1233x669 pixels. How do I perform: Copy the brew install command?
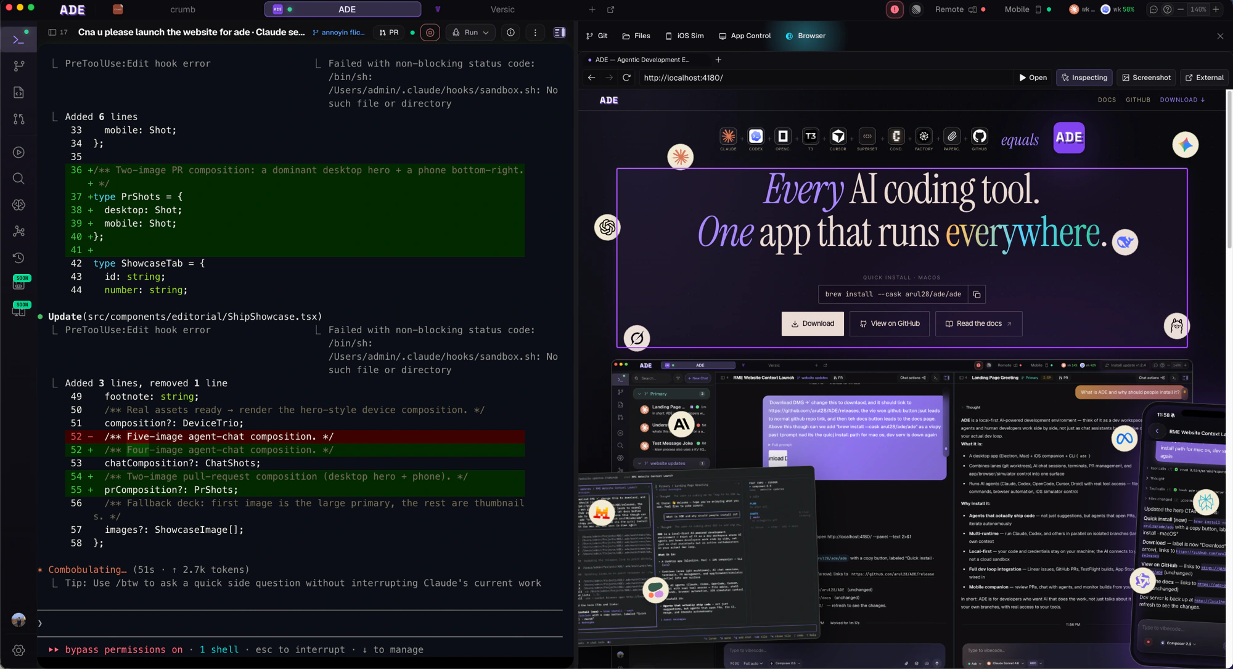click(x=977, y=294)
